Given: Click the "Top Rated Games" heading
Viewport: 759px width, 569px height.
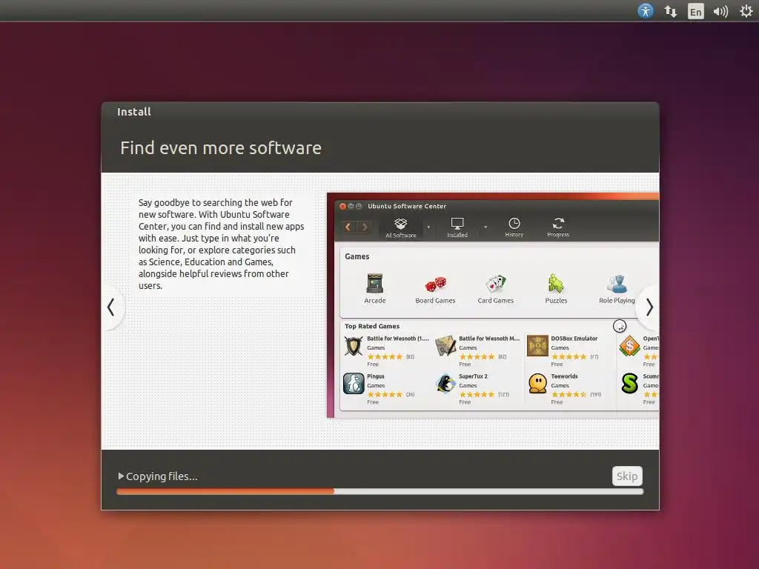Looking at the screenshot, I should (372, 326).
